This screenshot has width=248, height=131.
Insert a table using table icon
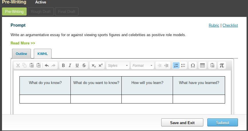click(202, 65)
